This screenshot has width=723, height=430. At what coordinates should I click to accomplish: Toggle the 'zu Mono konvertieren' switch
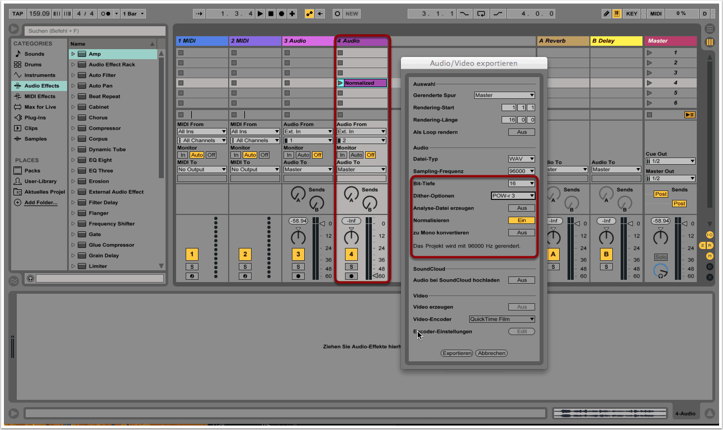[x=521, y=233]
